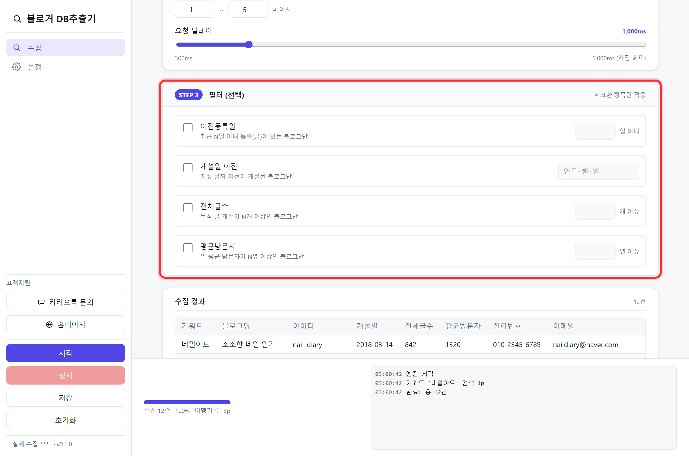
Task: Focus the 개 이상 number input
Action: pos(595,211)
